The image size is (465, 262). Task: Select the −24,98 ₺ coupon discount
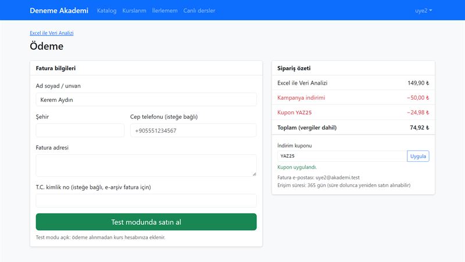pyautogui.click(x=418, y=112)
